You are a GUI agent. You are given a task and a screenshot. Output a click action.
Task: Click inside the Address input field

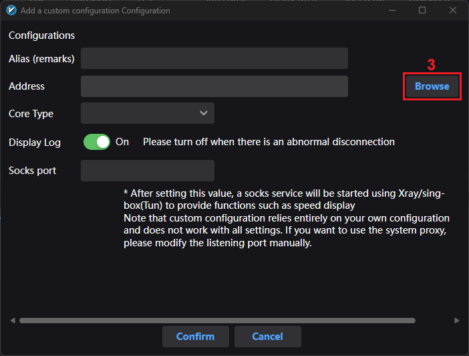tap(214, 86)
